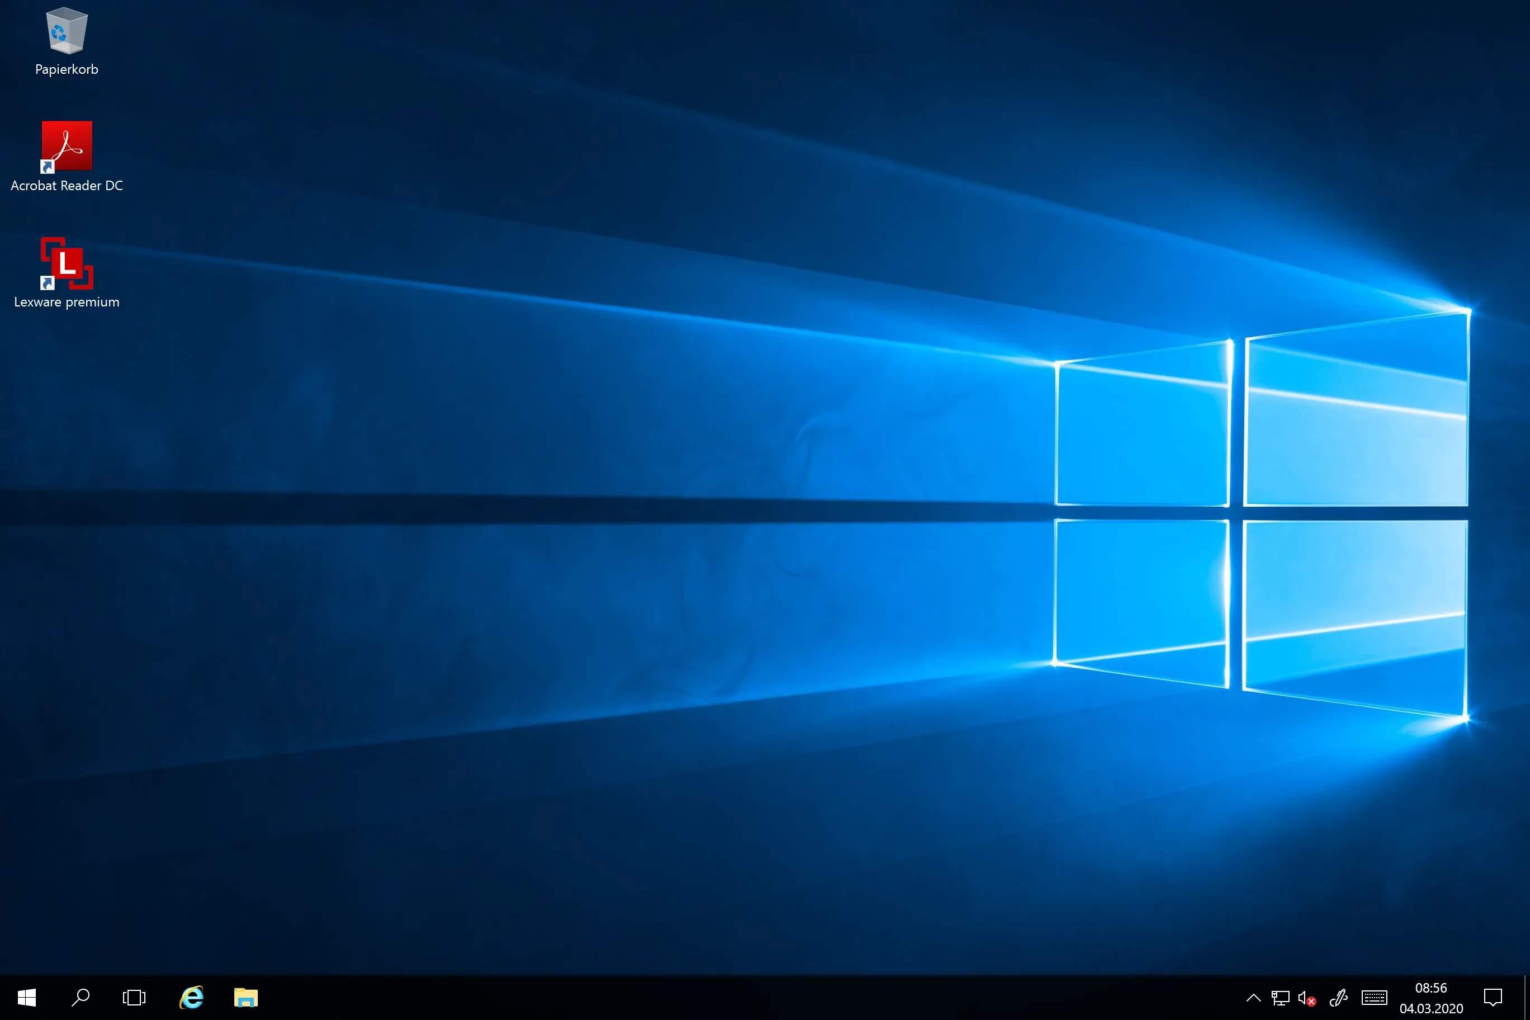This screenshot has height=1020, width=1530.
Task: Expand hidden system tray icons
Action: coord(1254,998)
